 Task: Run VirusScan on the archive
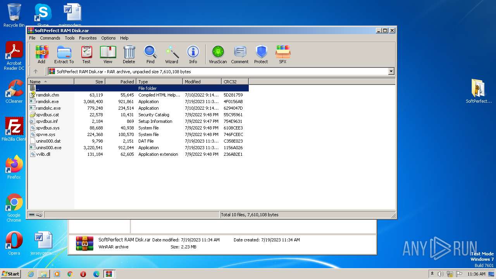[218, 54]
